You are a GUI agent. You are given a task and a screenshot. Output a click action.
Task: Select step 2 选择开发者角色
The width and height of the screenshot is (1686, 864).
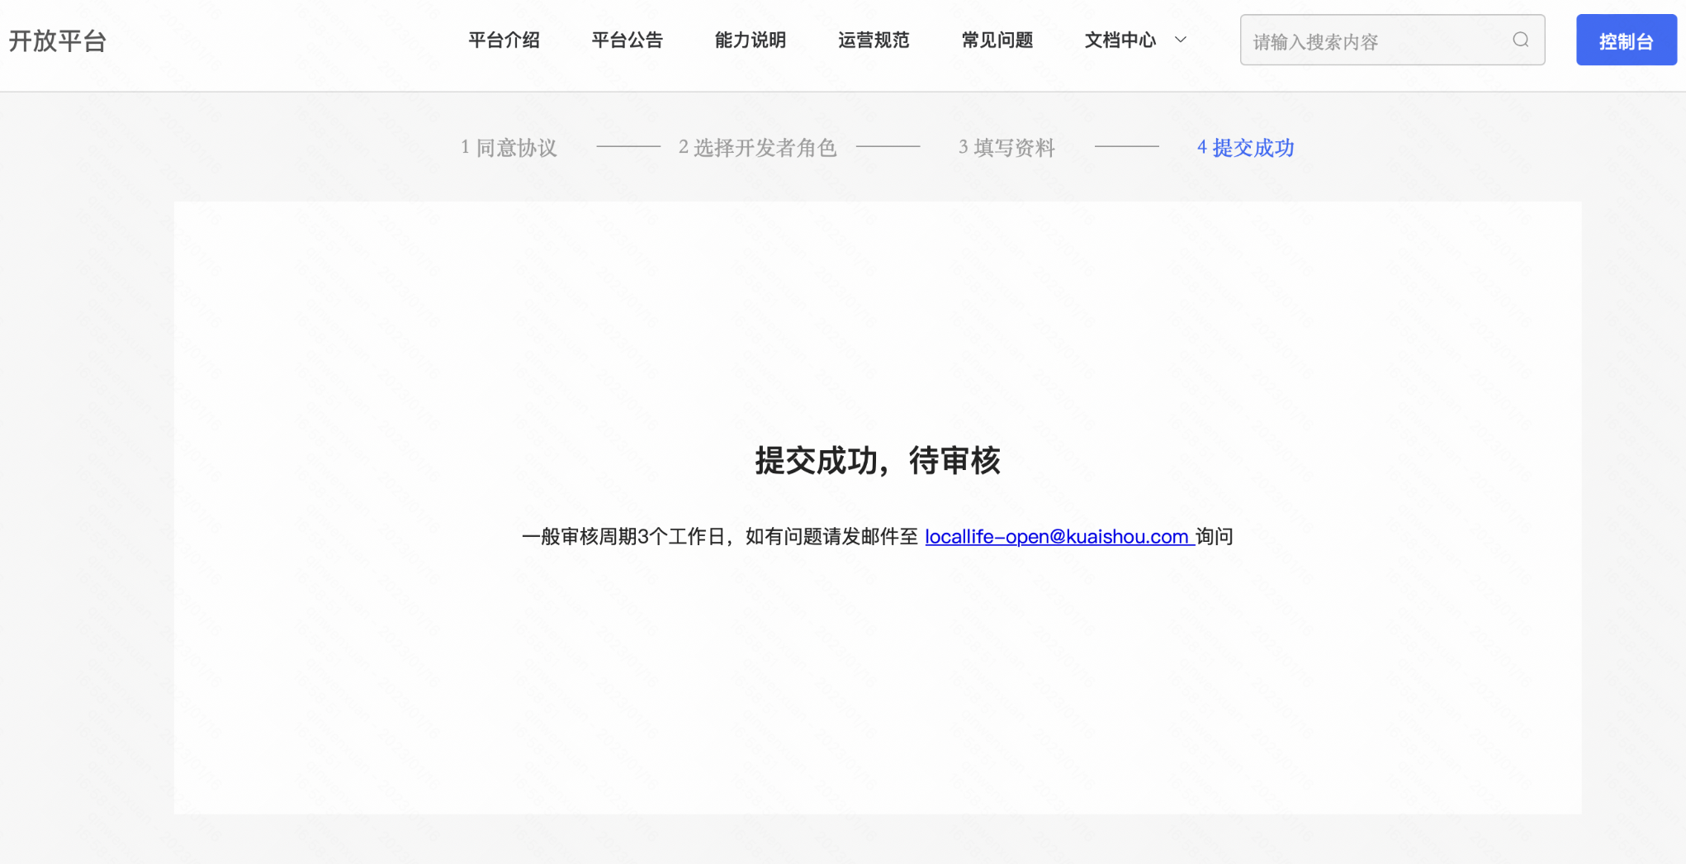757,148
